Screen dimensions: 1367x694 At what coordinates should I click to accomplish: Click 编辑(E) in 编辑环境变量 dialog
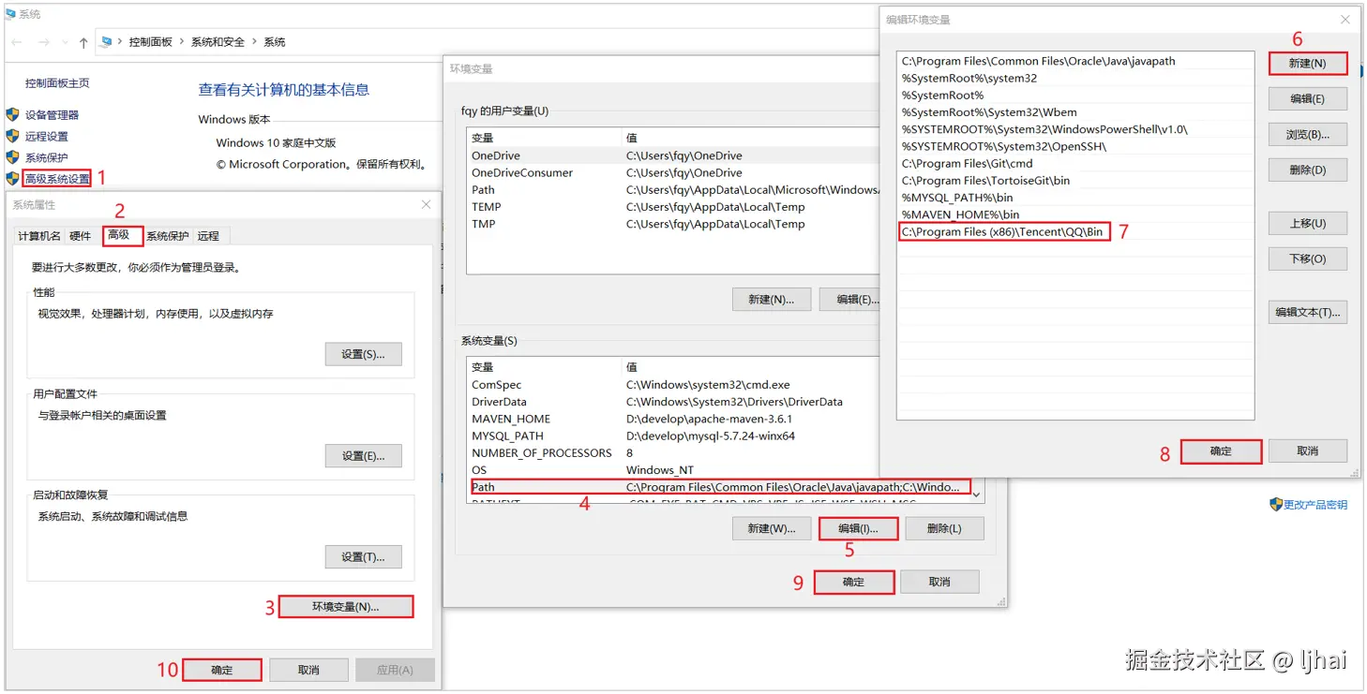[x=1307, y=99]
